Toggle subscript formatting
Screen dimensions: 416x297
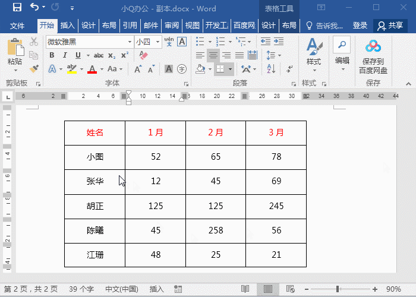coord(112,55)
